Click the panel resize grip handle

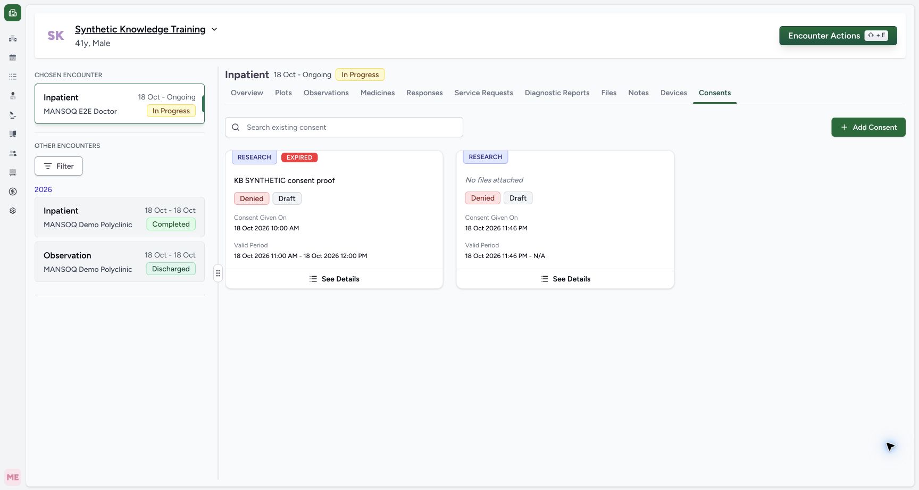click(x=218, y=273)
